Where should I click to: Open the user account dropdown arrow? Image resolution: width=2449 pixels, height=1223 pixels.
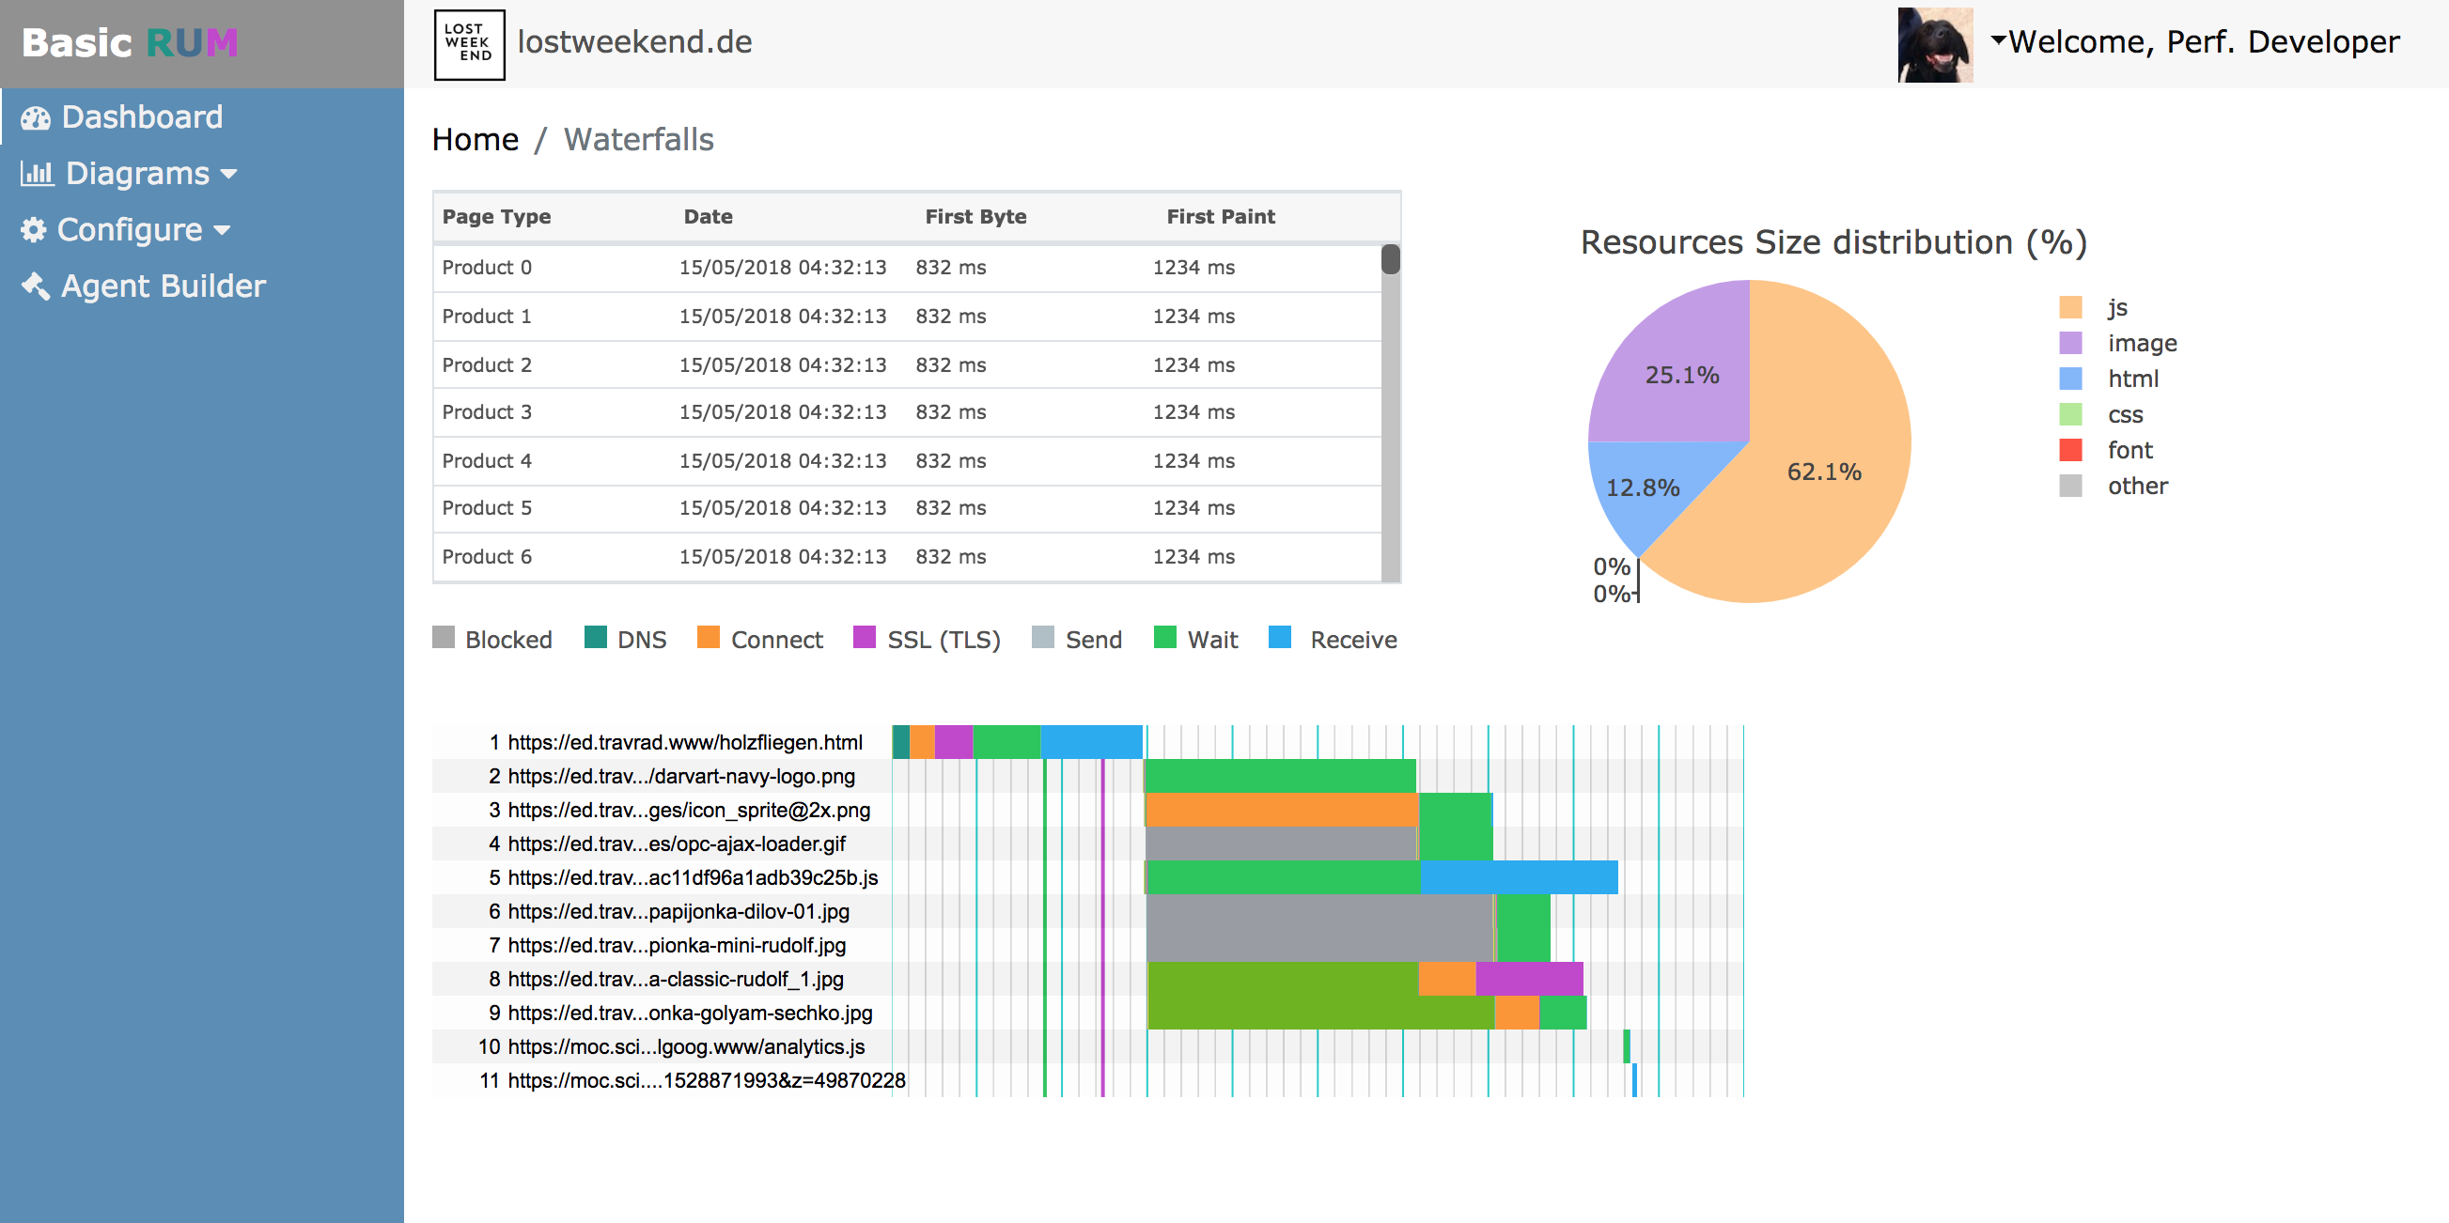coord(1999,39)
